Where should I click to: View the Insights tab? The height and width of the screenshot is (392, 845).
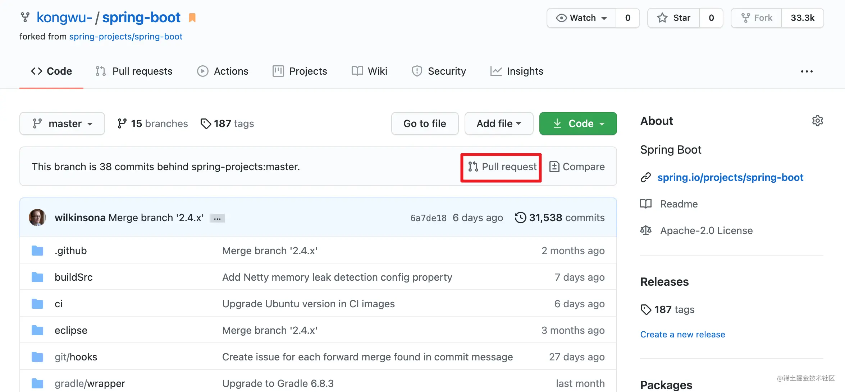point(517,71)
